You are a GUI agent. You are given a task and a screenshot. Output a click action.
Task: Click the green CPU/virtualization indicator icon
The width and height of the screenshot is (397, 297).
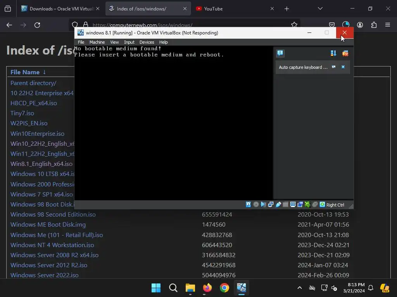307,205
